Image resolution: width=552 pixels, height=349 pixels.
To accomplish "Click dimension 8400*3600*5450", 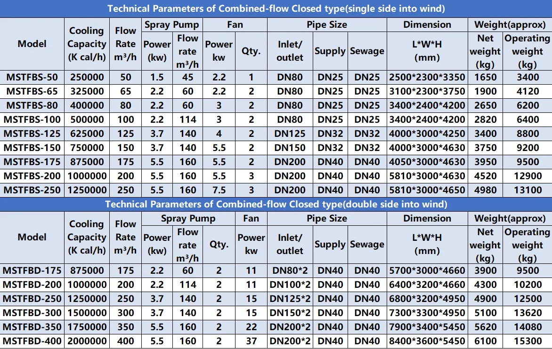I will pos(427,341).
